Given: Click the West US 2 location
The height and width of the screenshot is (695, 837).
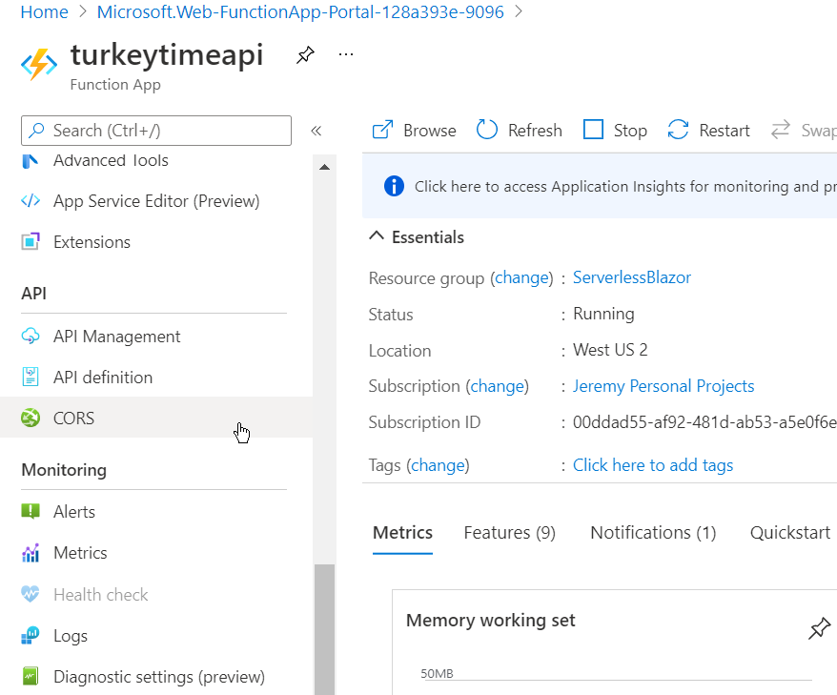Looking at the screenshot, I should (610, 350).
